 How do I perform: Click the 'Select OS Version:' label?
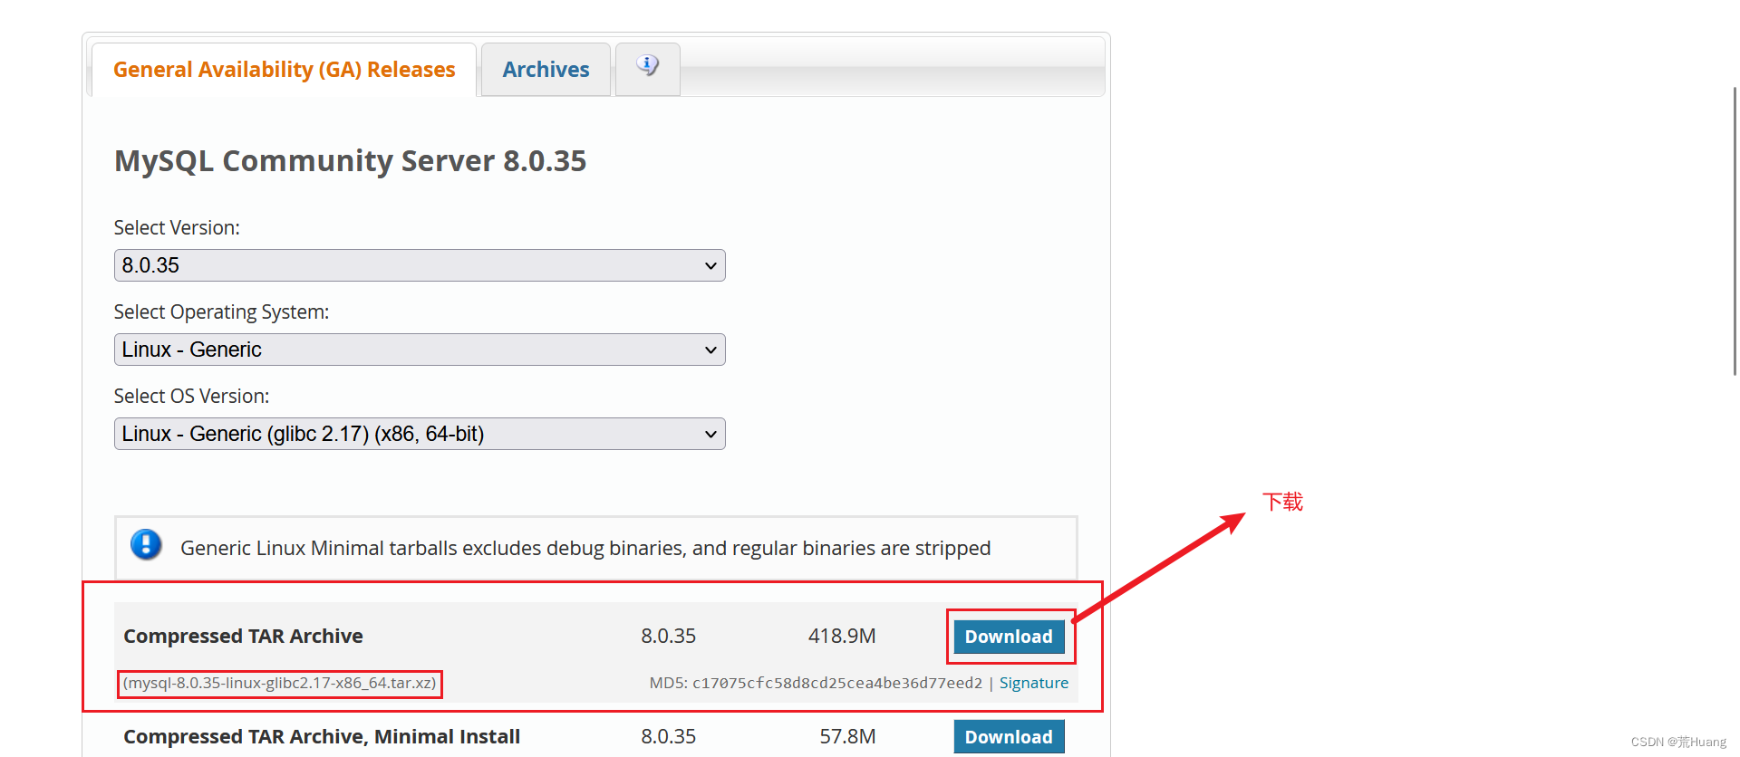tap(191, 396)
